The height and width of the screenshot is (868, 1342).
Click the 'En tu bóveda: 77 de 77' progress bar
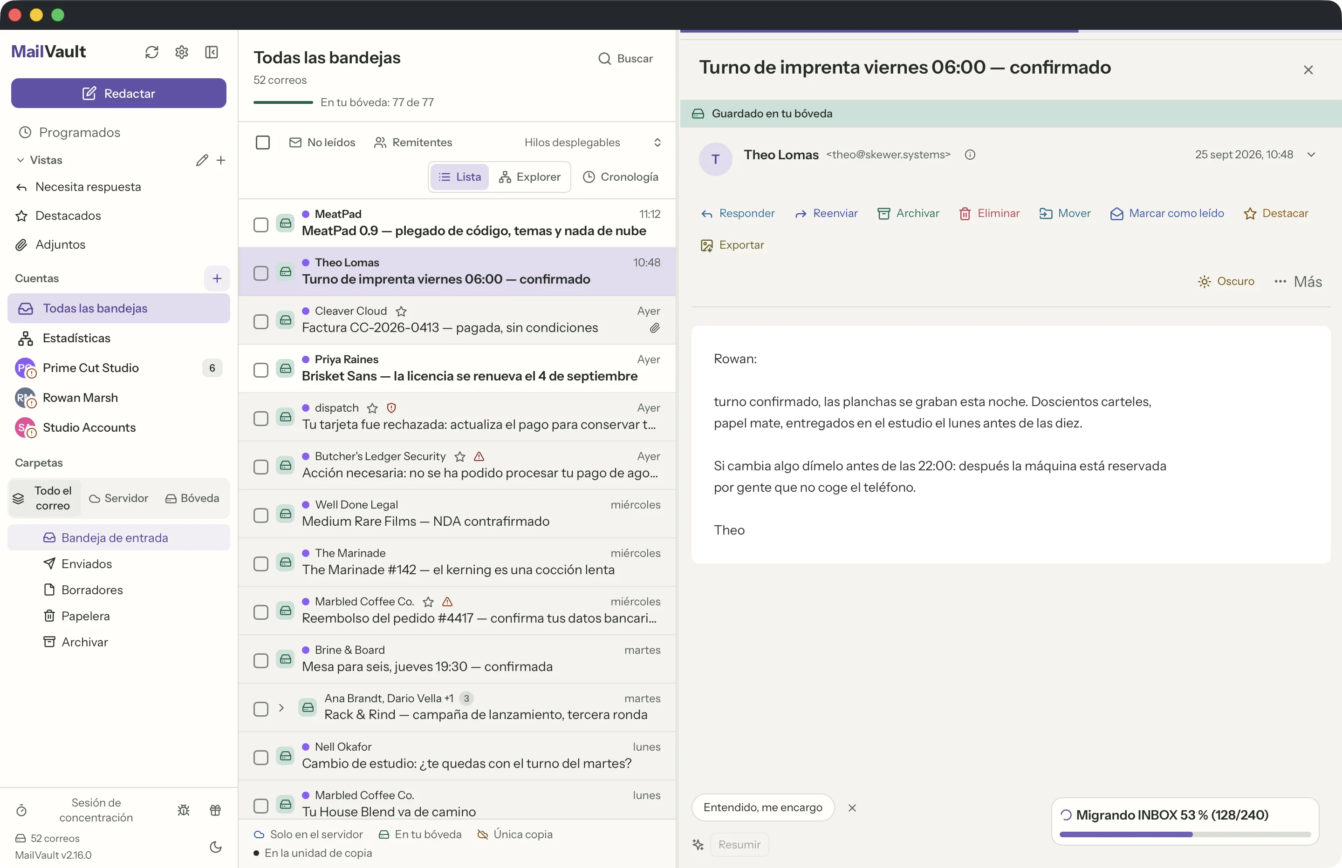point(283,102)
